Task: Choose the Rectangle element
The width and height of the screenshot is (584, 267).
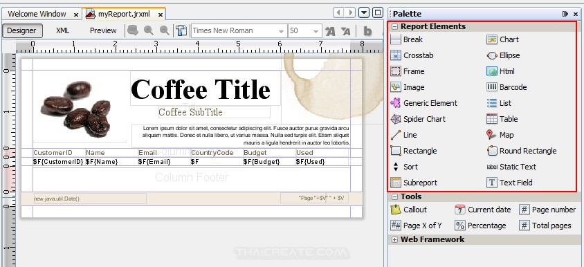Action: tap(413, 151)
